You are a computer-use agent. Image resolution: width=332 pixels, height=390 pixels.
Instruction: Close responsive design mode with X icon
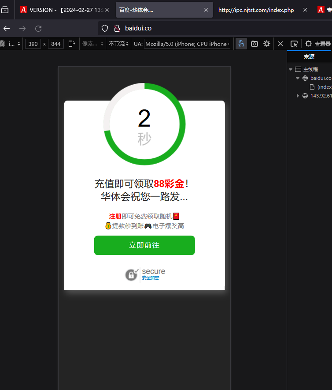[280, 44]
